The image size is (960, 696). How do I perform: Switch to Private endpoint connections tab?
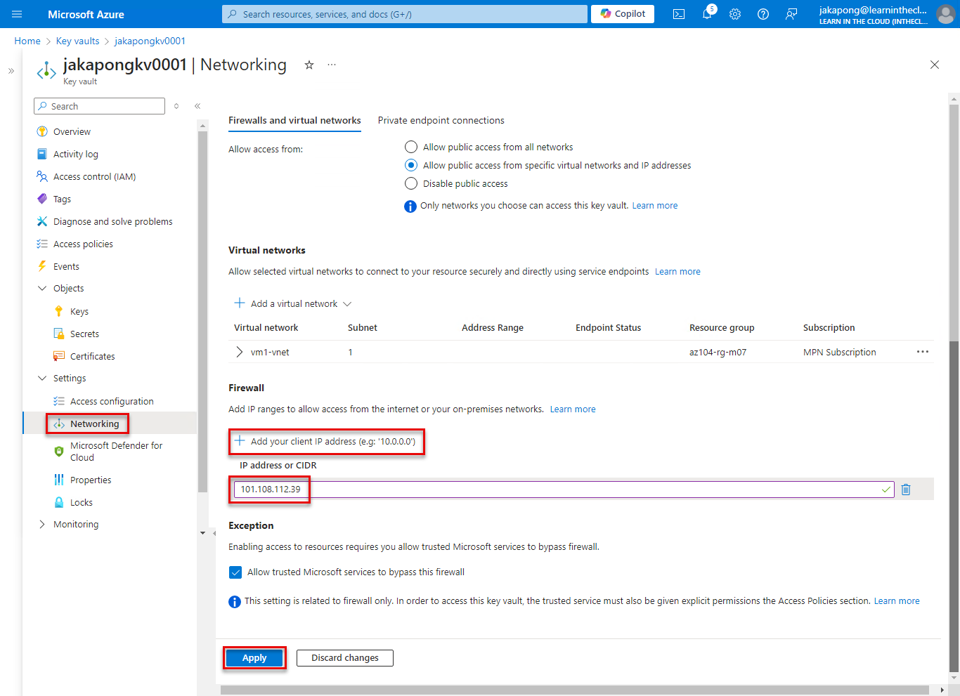pos(441,120)
